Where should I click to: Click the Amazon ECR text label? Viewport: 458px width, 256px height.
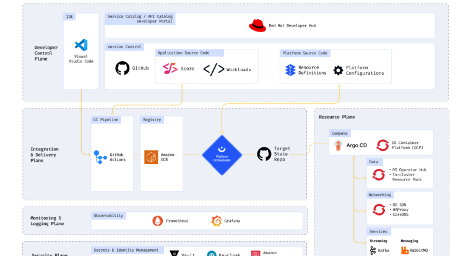tap(167, 157)
